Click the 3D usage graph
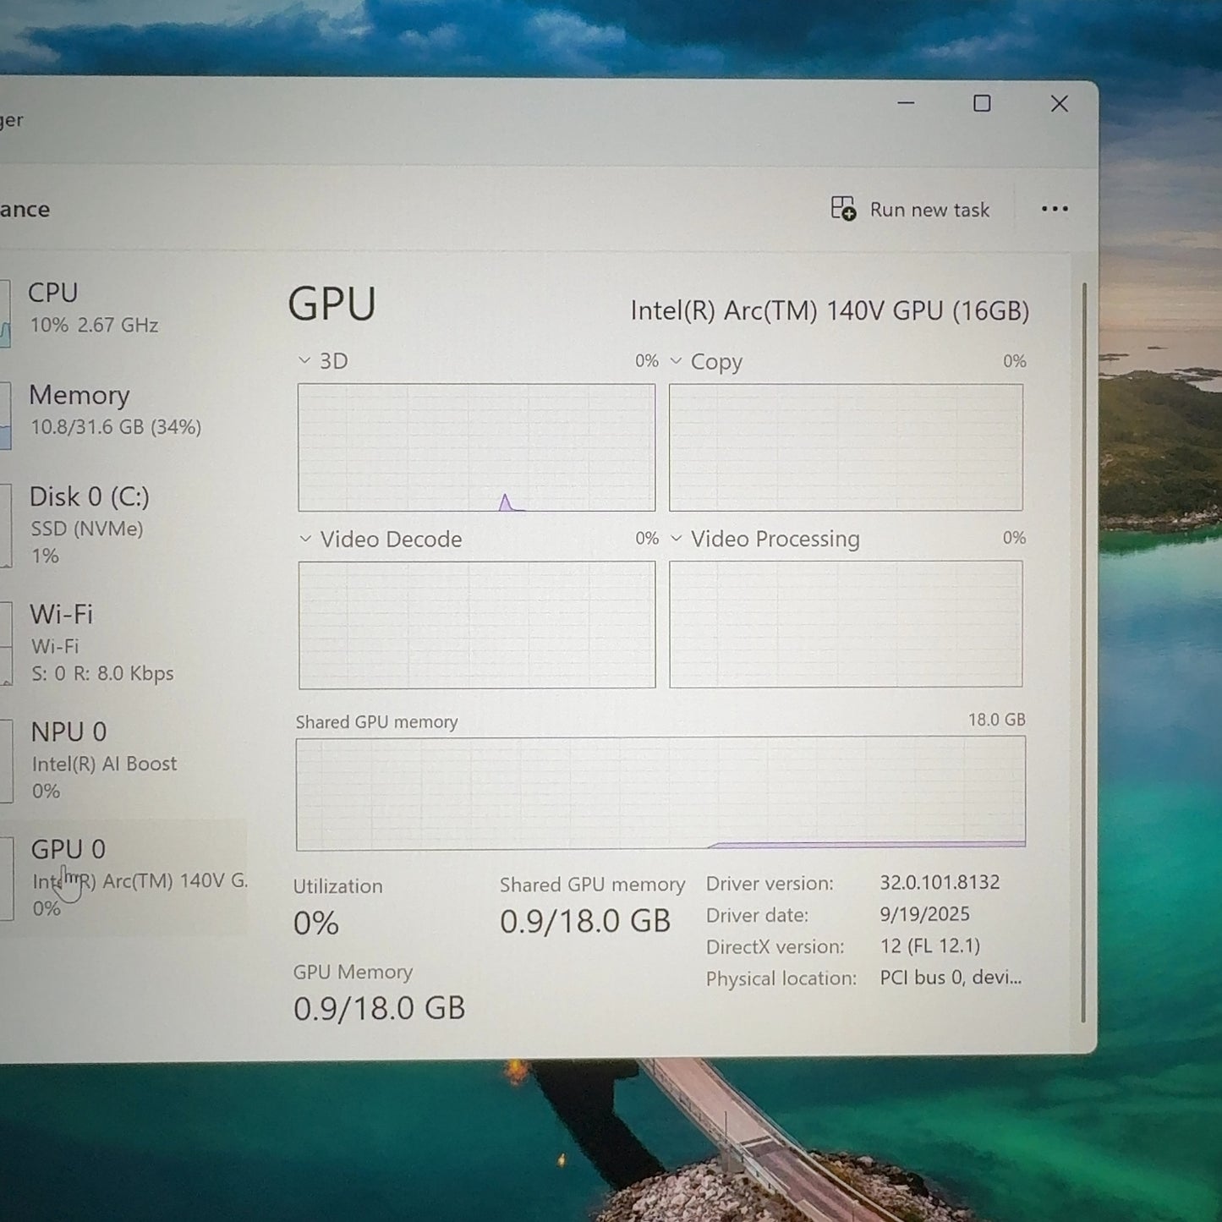Screen dimensions: 1222x1222 [476, 447]
